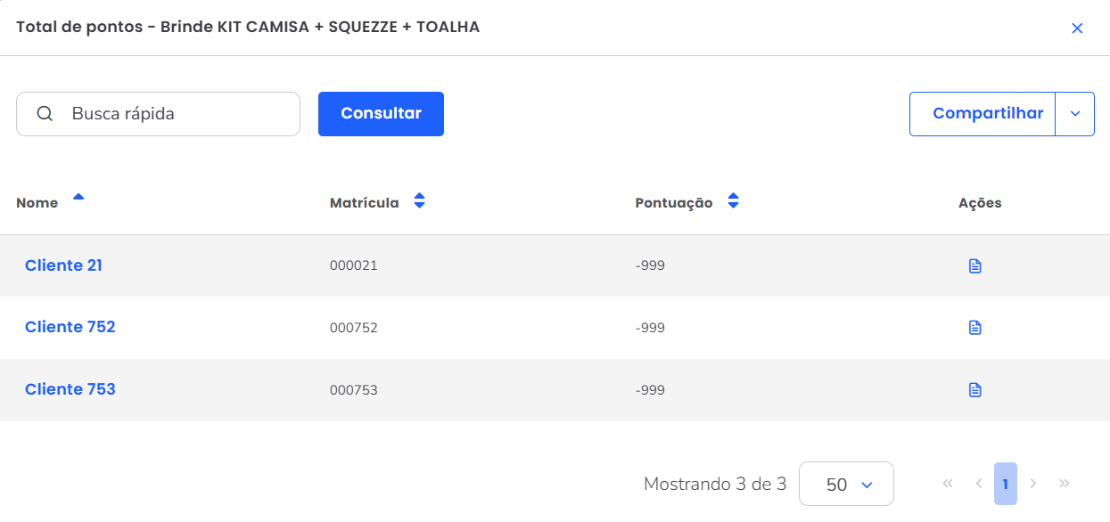Close the Total de pontos dialog
Viewport: 1110px width, 522px height.
point(1077,28)
